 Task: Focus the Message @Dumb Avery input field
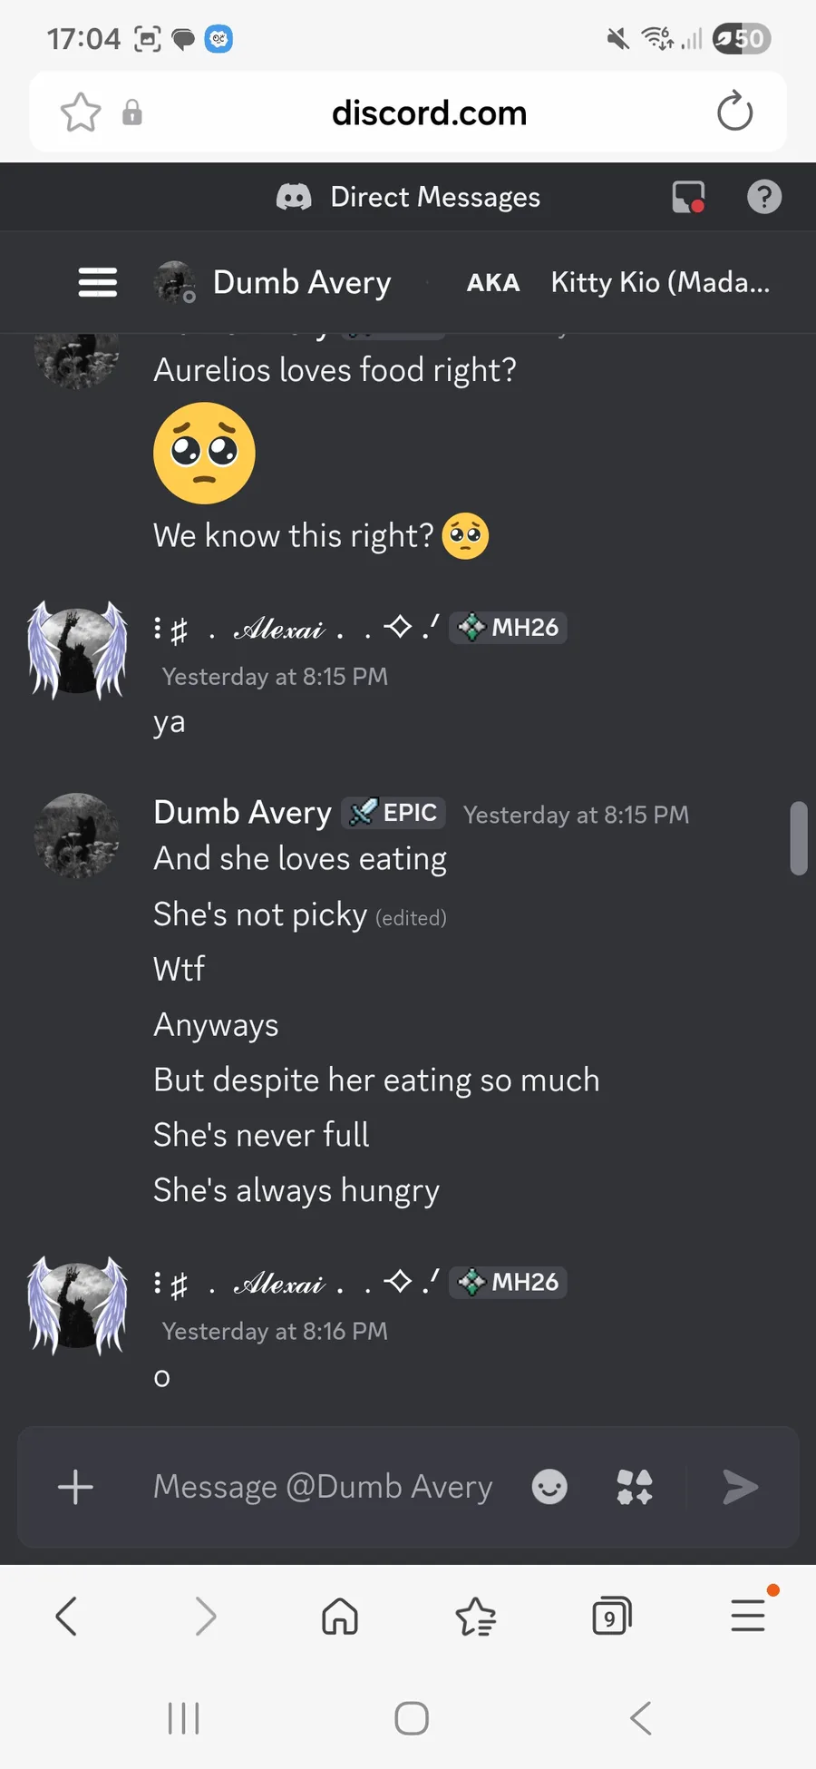[x=323, y=1487]
